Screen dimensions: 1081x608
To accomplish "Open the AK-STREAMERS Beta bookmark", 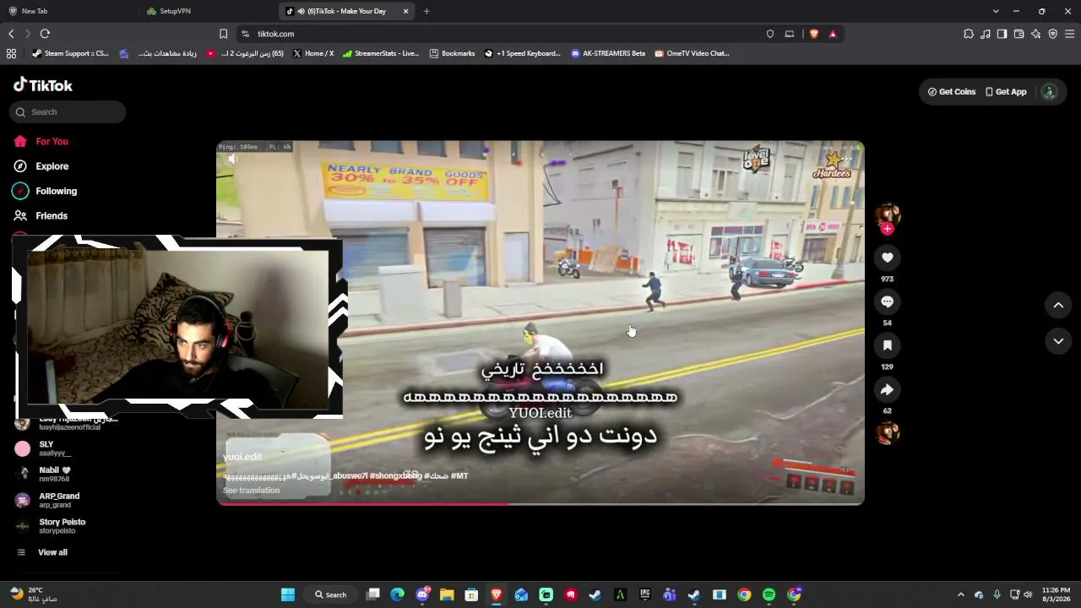I will [608, 53].
